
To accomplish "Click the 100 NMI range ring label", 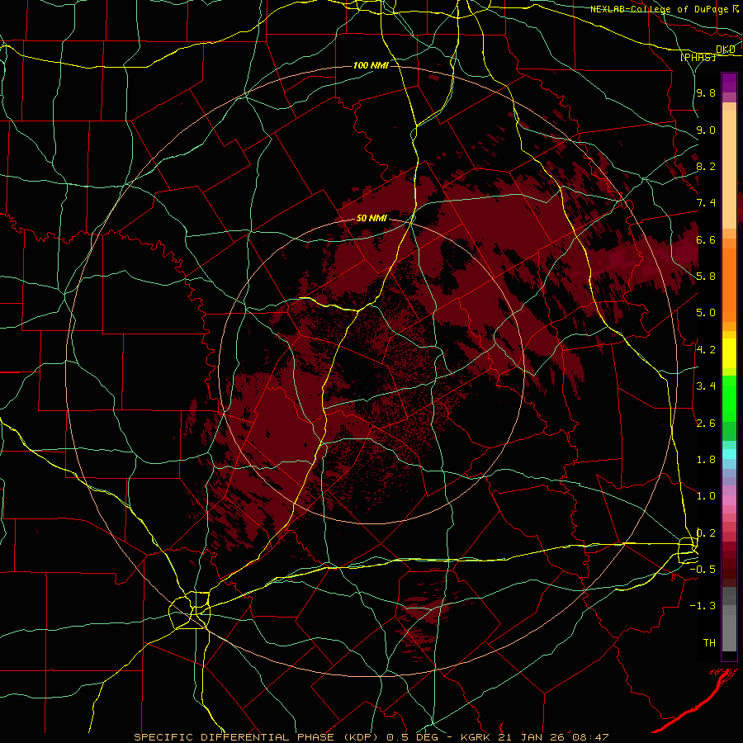I will tap(371, 65).
